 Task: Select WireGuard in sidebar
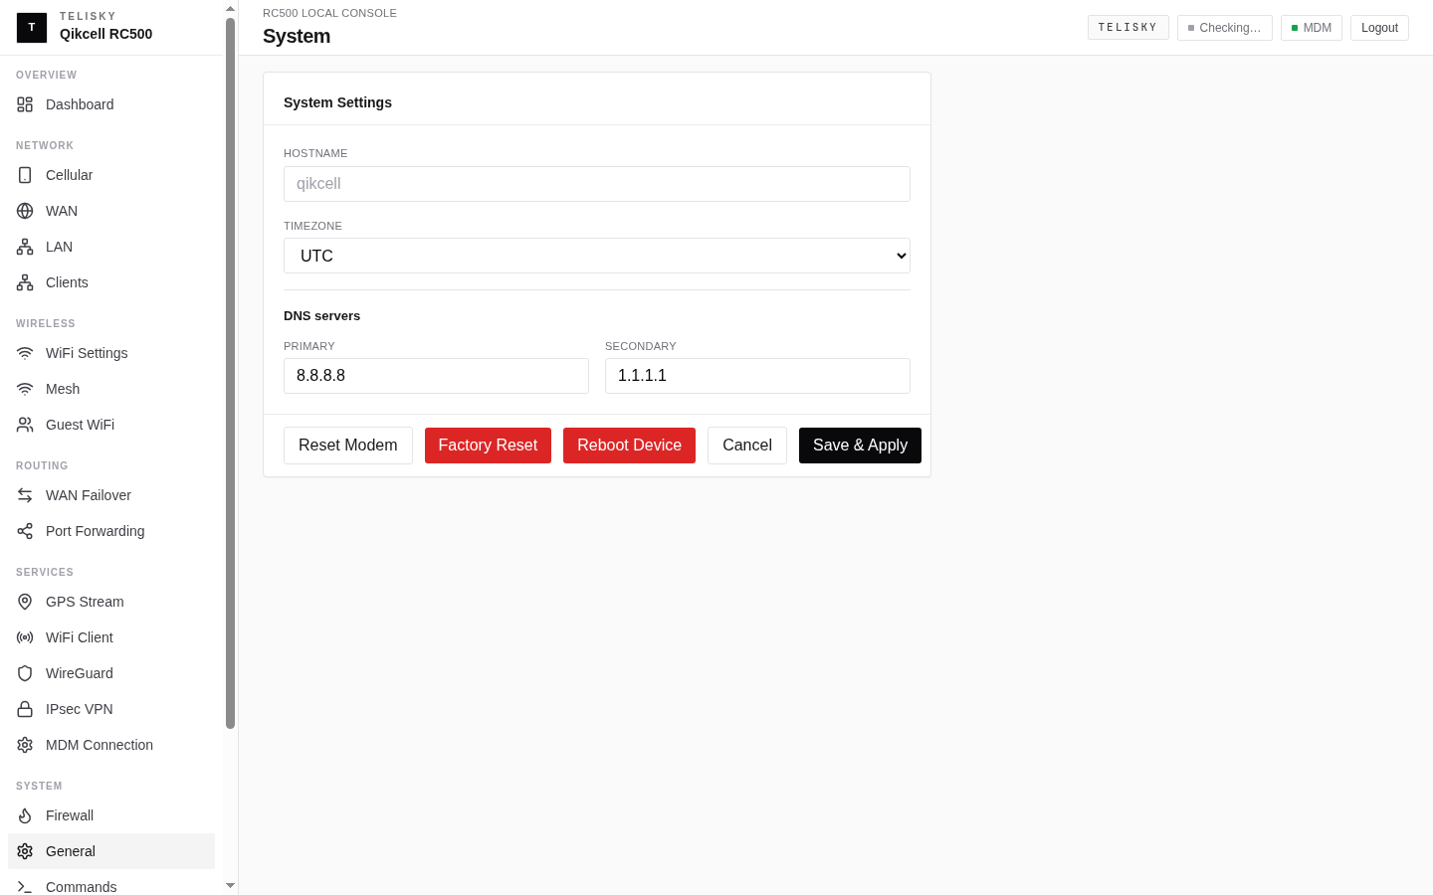point(111,673)
